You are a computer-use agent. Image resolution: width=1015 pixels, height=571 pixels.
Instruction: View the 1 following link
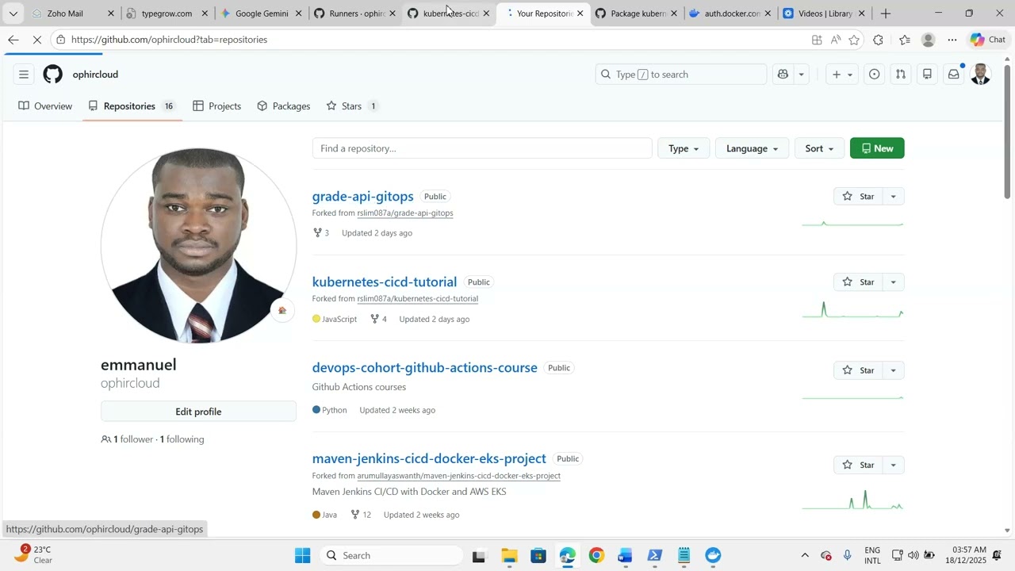coord(182,439)
